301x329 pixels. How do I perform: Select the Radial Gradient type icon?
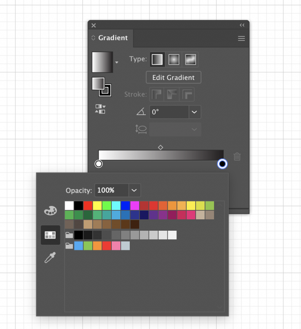(x=174, y=60)
